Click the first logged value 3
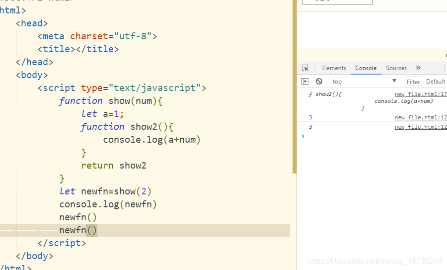447x270 pixels. (310, 117)
